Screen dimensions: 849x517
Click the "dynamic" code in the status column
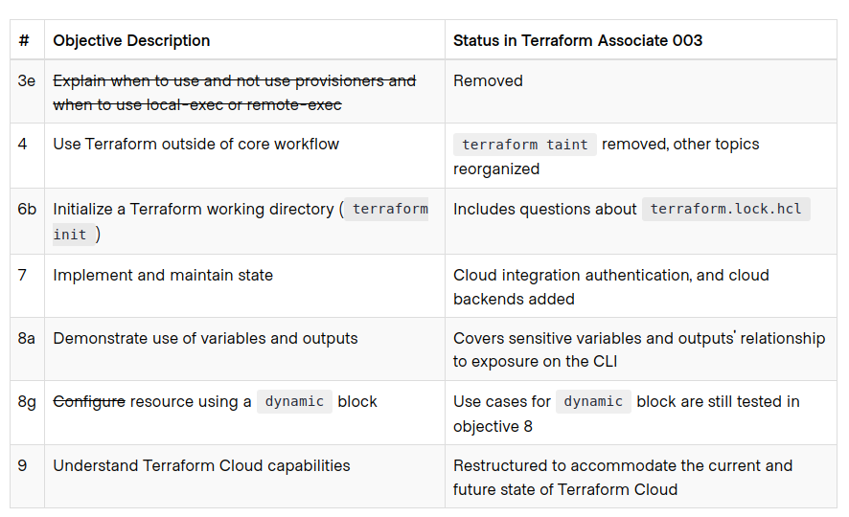(x=593, y=402)
